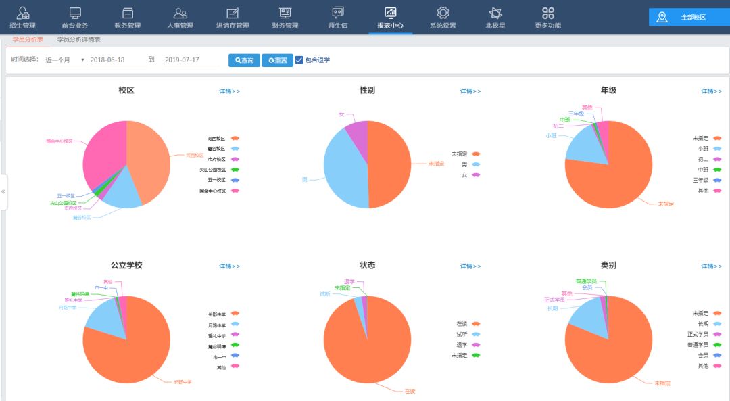The width and height of the screenshot is (730, 401).
Task: Open the 全部校区 campus selector
Action: 688,18
